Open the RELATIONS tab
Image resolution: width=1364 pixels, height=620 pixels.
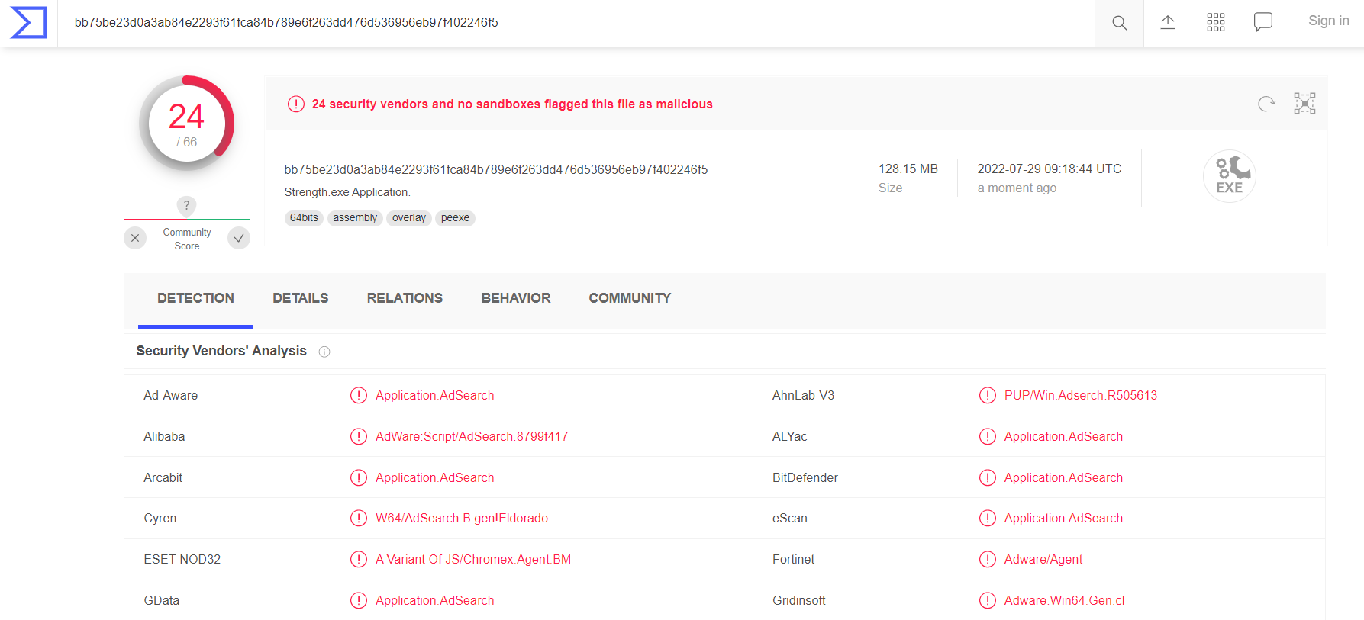pyautogui.click(x=405, y=298)
